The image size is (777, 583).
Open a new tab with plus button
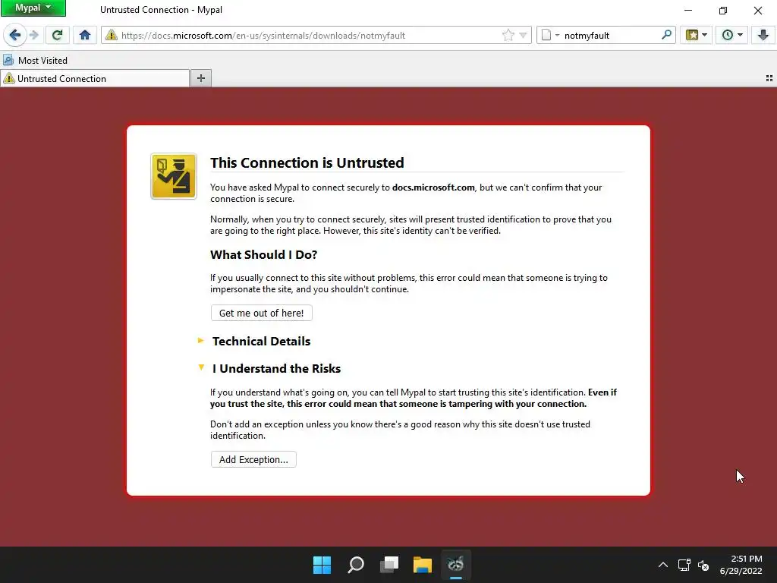tap(200, 78)
